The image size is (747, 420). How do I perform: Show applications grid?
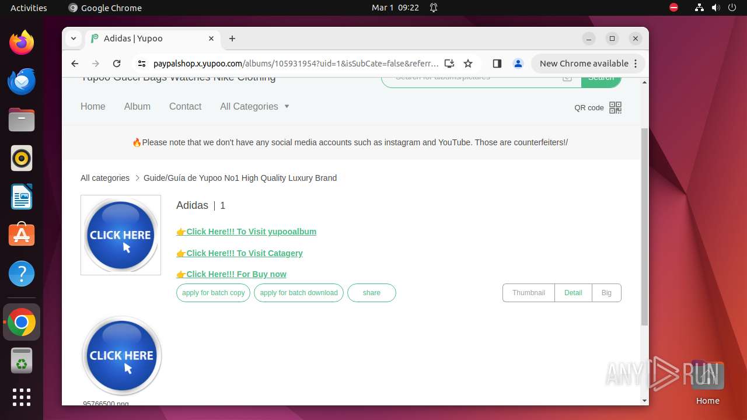pyautogui.click(x=22, y=397)
